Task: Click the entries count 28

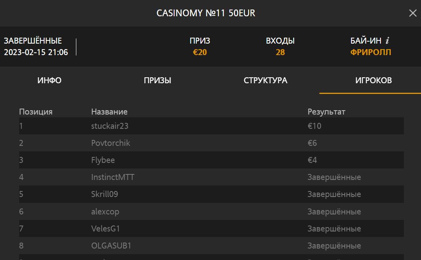Action: point(280,52)
